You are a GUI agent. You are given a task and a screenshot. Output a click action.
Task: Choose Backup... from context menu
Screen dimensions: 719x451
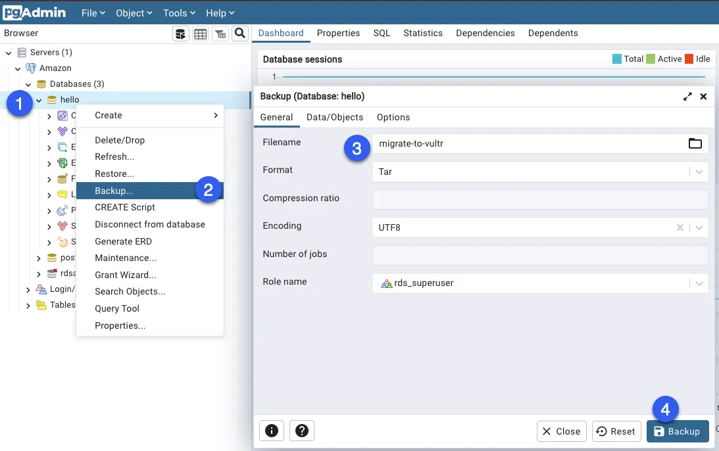click(x=150, y=191)
